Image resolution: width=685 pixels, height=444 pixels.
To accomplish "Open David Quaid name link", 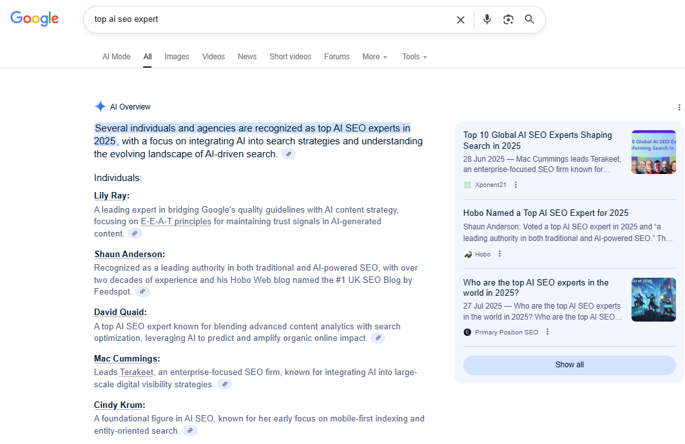I will tap(120, 313).
